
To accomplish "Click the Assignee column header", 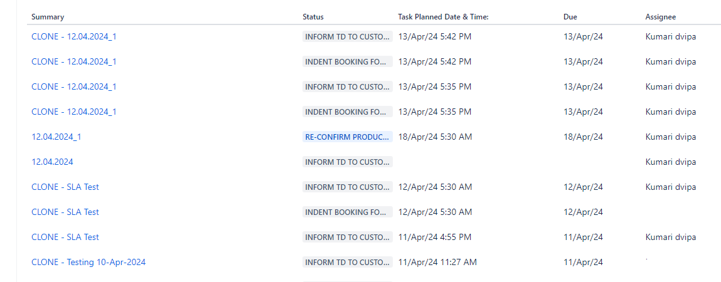I will (661, 17).
